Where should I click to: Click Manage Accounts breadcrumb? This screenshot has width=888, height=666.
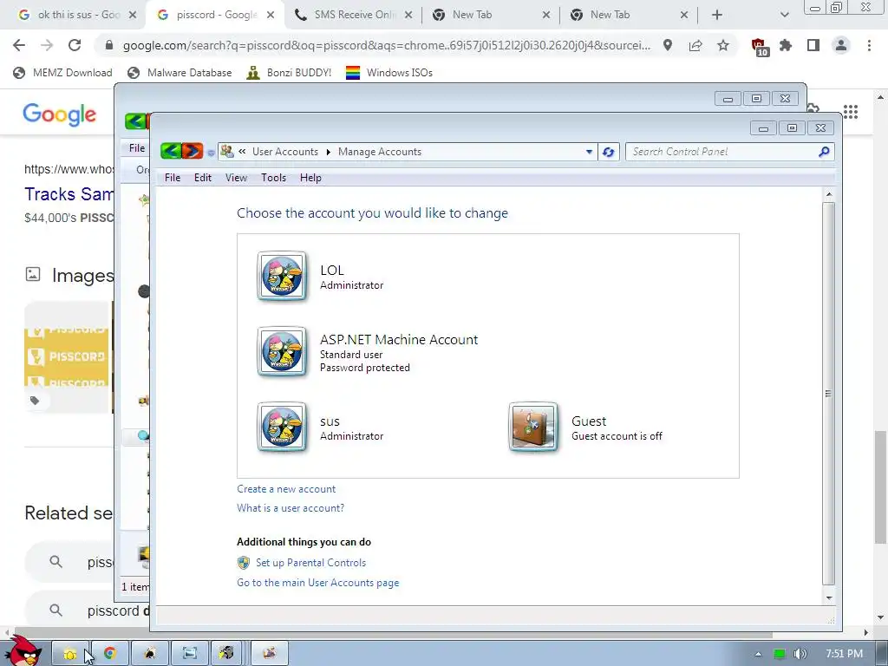(x=380, y=152)
